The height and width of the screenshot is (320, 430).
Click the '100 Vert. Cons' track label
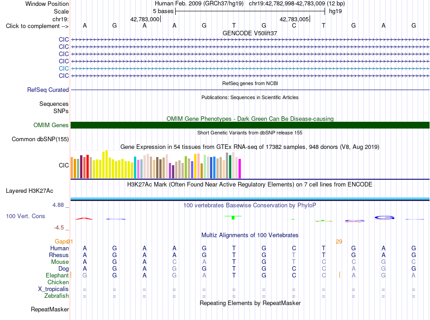point(25,216)
